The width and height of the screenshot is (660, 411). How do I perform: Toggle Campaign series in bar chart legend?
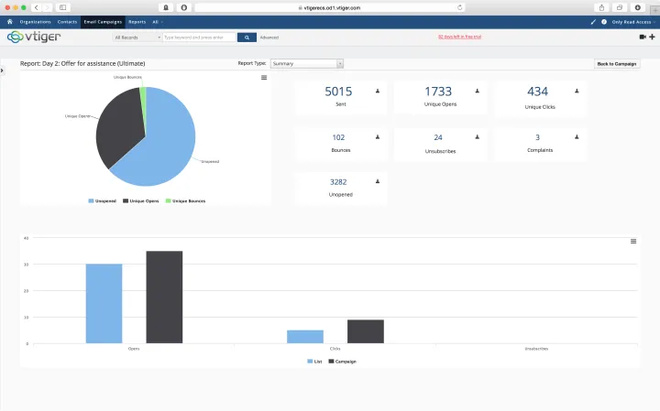(343, 362)
